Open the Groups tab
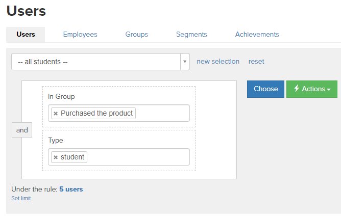This screenshot has height=218, width=341. (137, 34)
